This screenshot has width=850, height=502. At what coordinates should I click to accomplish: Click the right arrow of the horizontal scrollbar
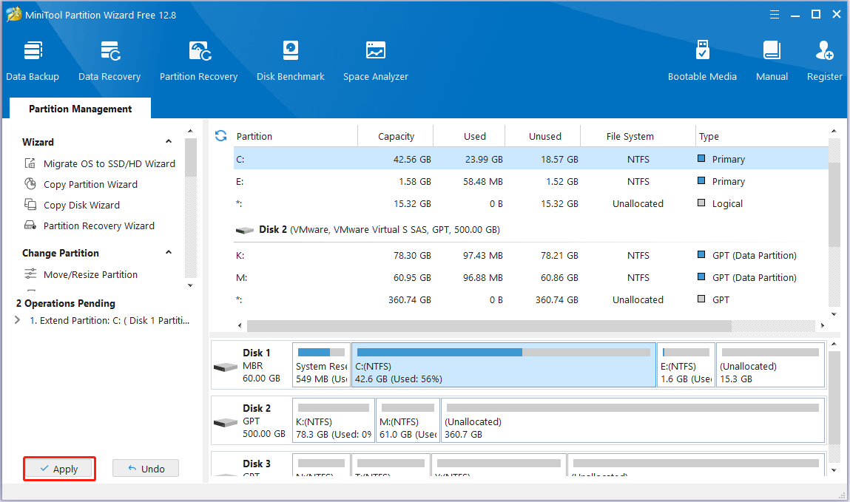[x=823, y=325]
